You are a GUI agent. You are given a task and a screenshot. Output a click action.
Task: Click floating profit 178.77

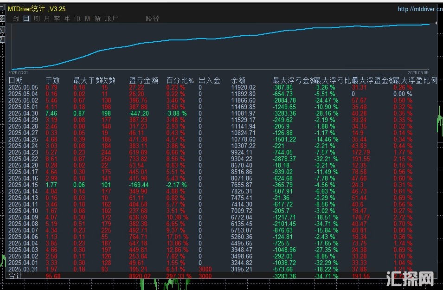[361, 217]
